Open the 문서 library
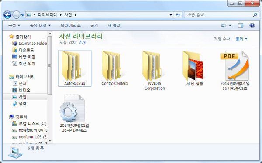 [x=19, y=83]
